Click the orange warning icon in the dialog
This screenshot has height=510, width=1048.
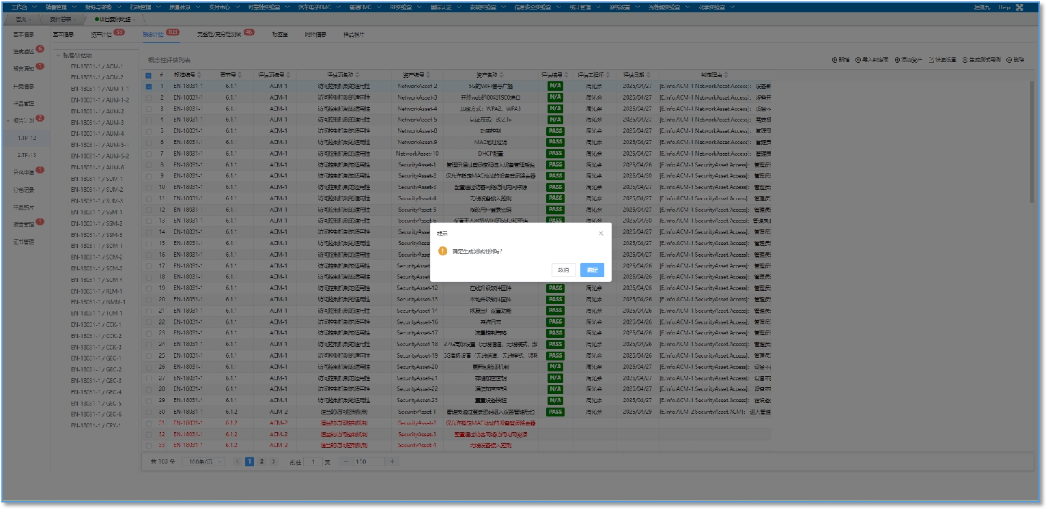tap(442, 251)
